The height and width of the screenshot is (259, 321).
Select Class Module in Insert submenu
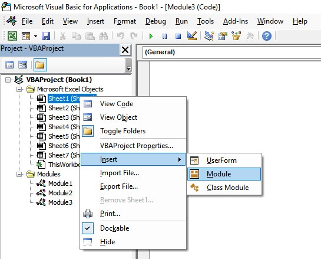224,188
